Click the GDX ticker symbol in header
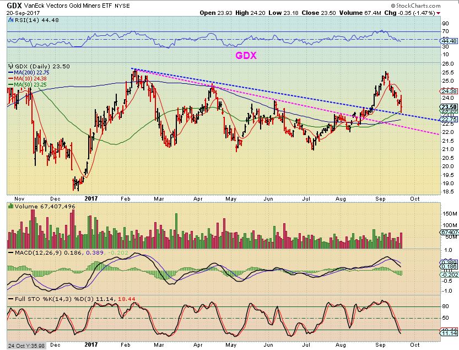 point(14,6)
